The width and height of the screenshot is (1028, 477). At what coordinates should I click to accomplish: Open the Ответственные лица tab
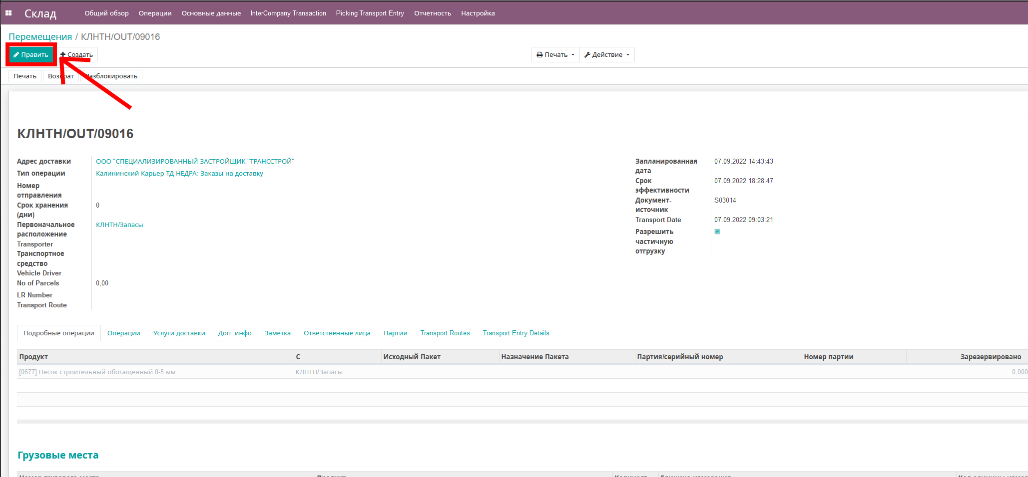point(337,333)
